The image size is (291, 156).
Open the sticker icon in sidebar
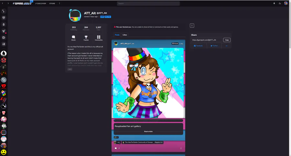pos(4,38)
